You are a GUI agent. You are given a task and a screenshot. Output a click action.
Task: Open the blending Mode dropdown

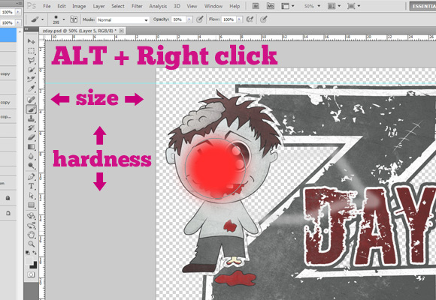tap(123, 19)
